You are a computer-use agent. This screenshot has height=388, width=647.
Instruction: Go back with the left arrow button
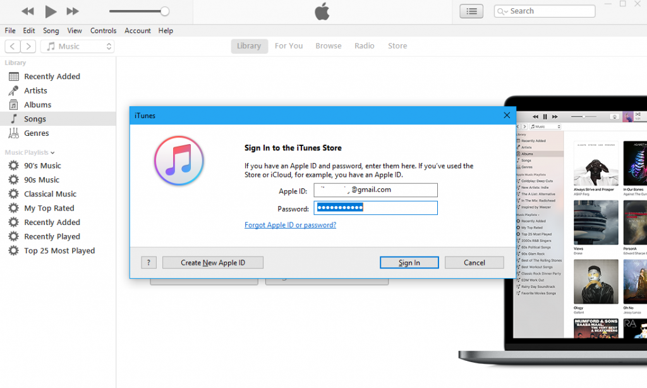(13, 46)
